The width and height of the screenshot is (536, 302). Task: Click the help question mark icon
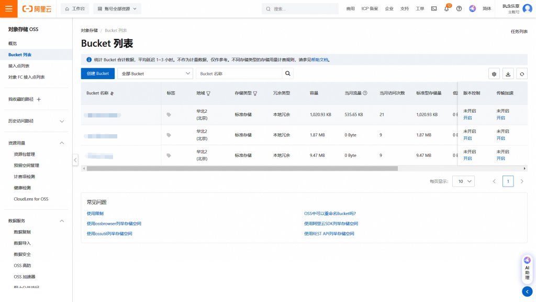coord(459,9)
